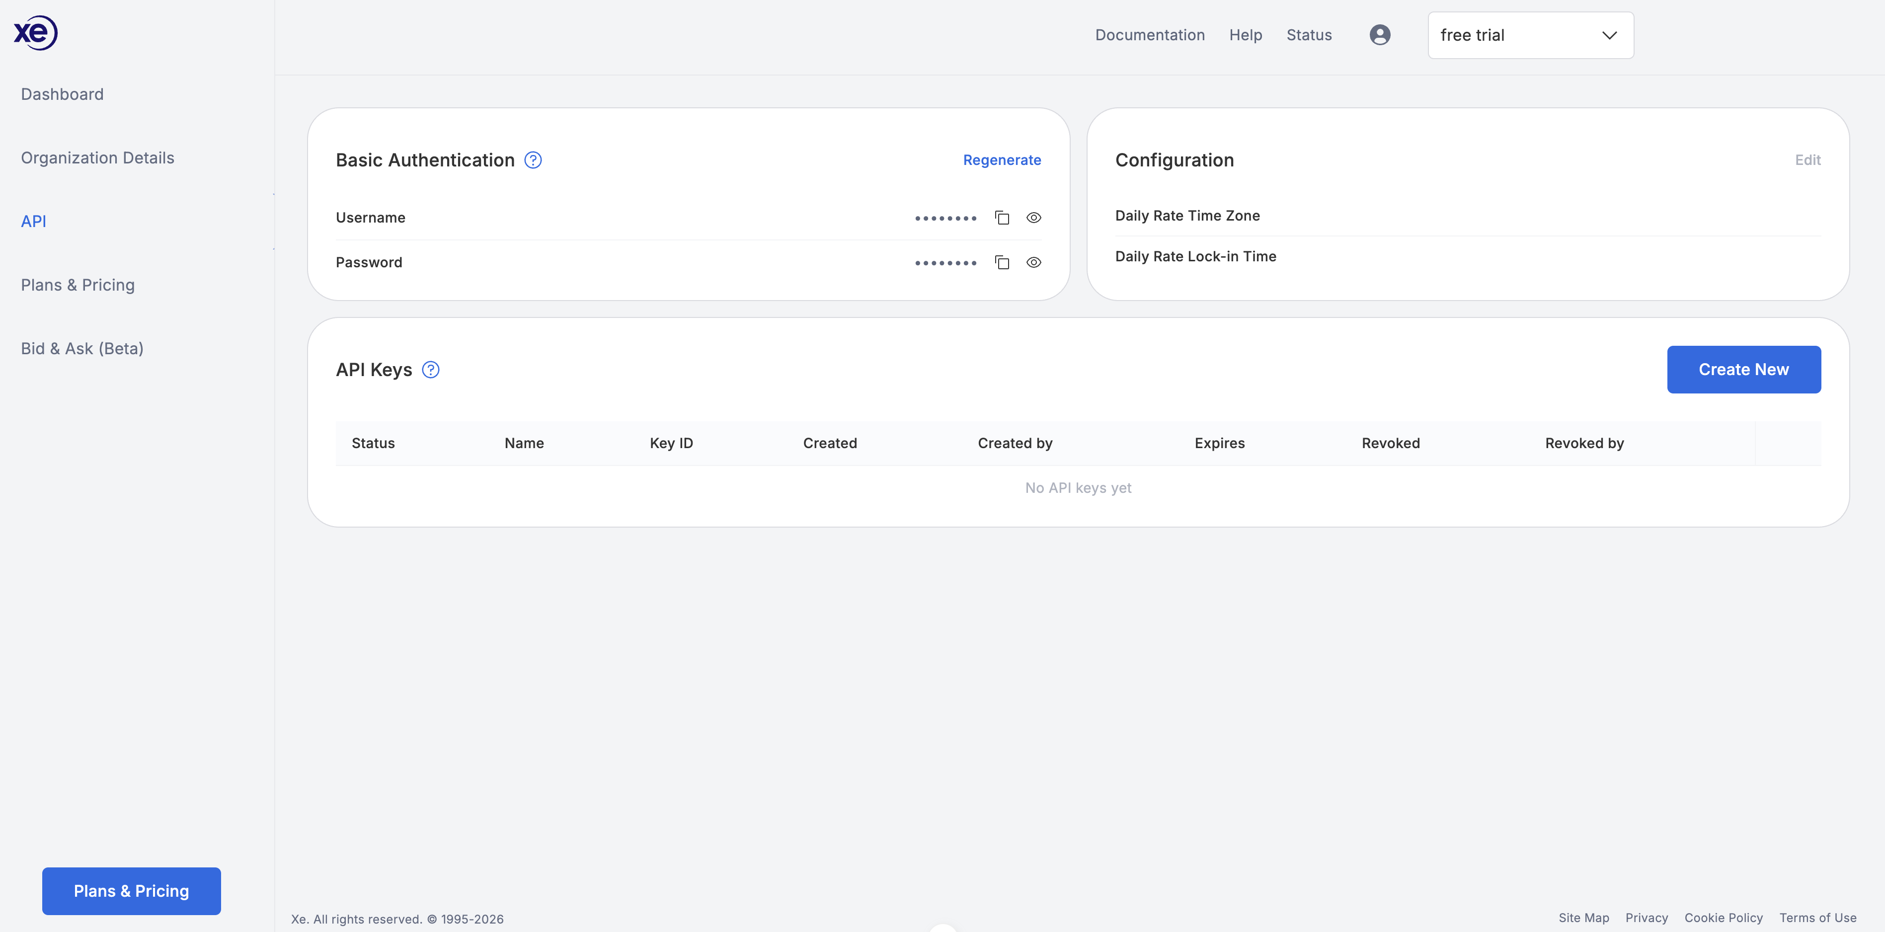This screenshot has height=932, width=1885.
Task: Click Daily Rate Time Zone label
Action: pyautogui.click(x=1187, y=216)
